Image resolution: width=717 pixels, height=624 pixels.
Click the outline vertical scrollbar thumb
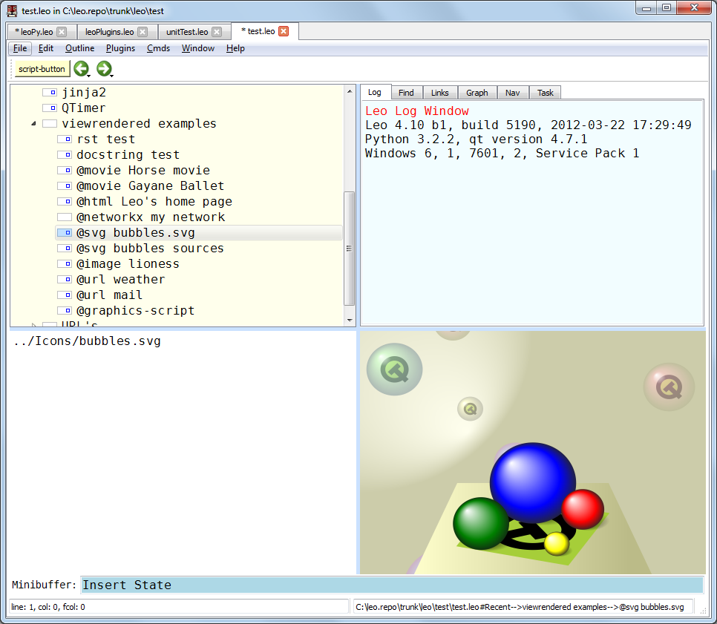tap(350, 249)
